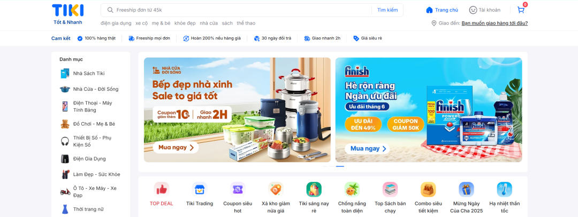578x217 pixels.
Task: Choose delivery location link Bạn muốn giao hàng
Action: (495, 23)
